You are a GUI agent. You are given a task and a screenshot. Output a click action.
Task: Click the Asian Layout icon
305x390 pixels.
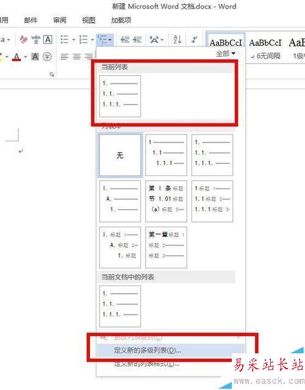tap(154, 40)
